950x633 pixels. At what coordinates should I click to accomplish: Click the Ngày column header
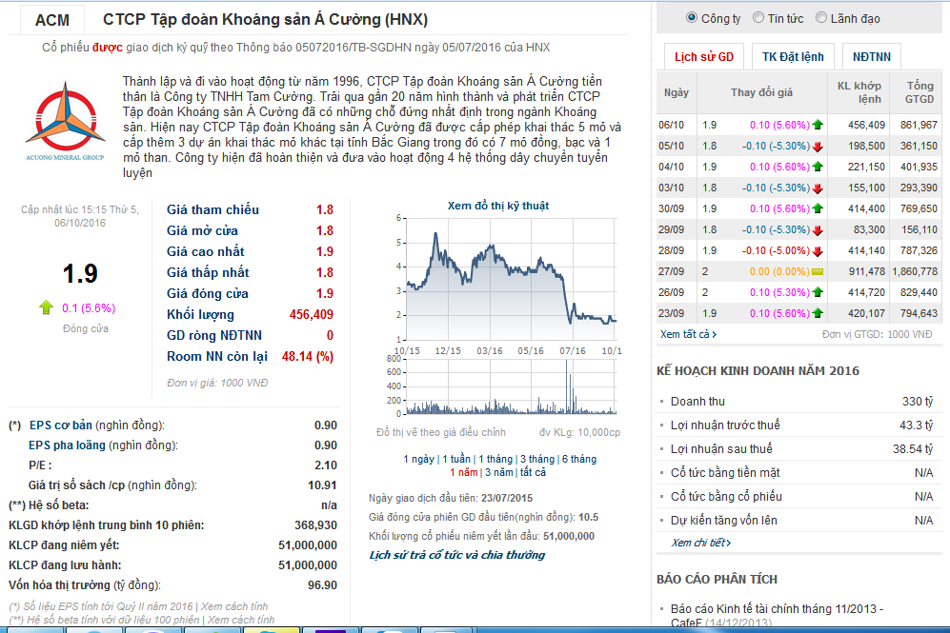click(677, 92)
